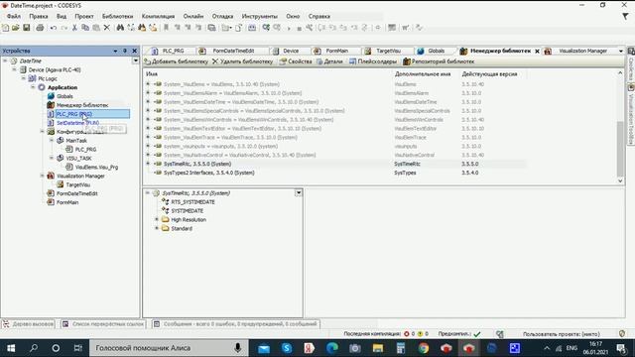The width and height of the screenshot is (635, 357).
Task: Open the Инструменты menu
Action: click(260, 16)
